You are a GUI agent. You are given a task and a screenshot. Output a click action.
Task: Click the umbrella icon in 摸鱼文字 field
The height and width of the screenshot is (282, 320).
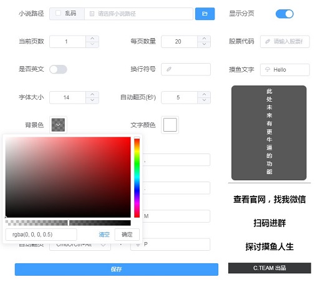268,69
